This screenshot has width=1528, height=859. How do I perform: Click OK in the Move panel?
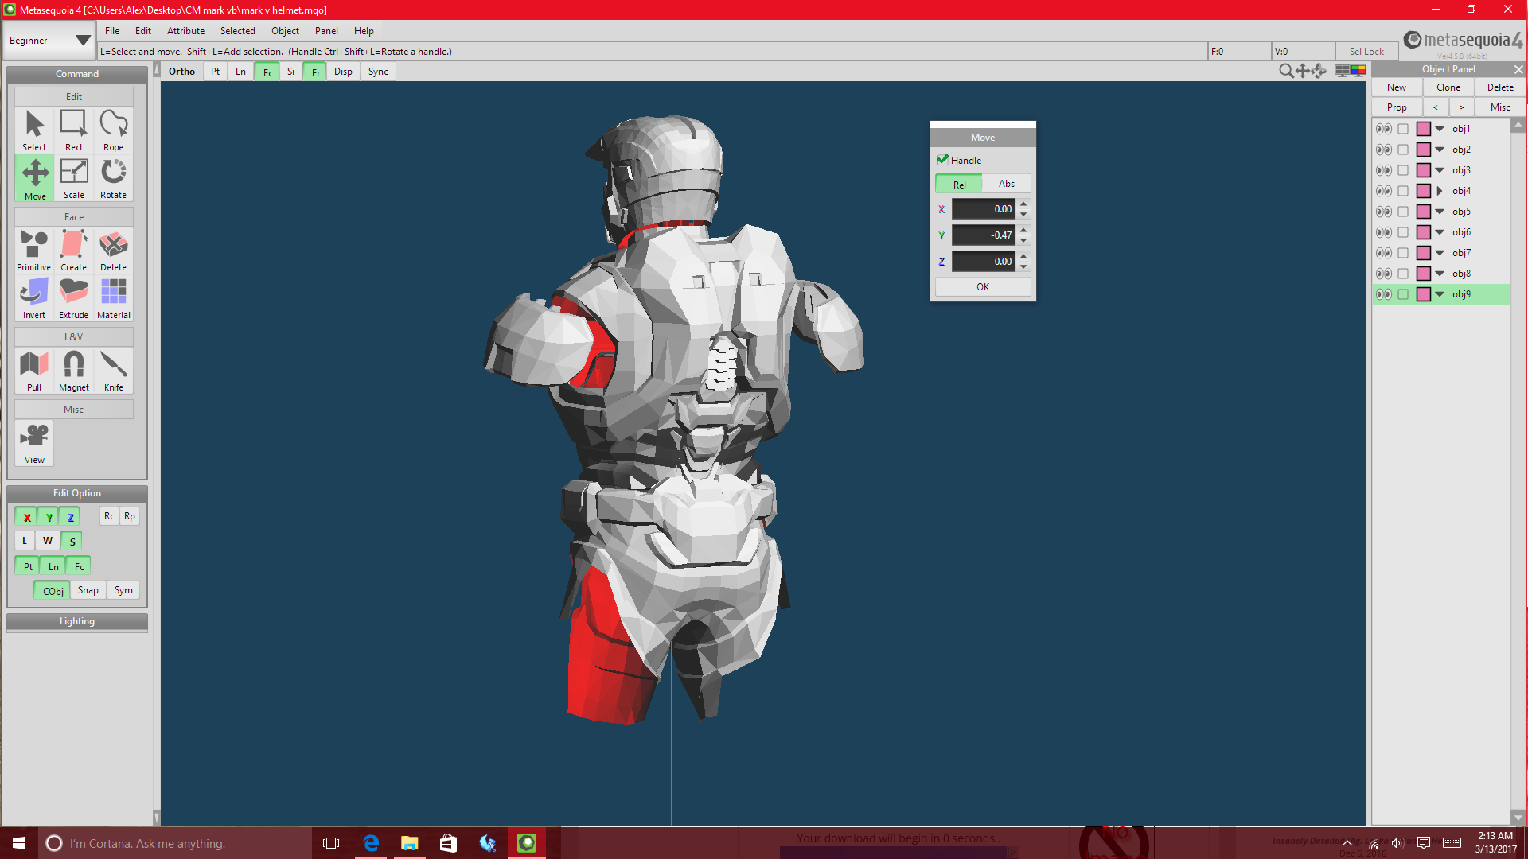coord(983,287)
